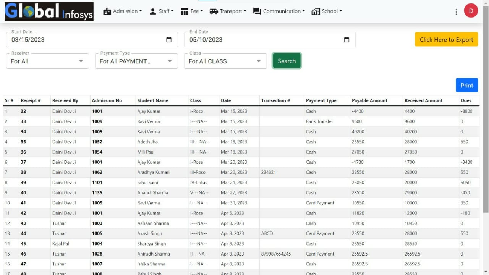The image size is (489, 275).
Task: Focus the Start Date field 03/15/2023
Action: pyautogui.click(x=92, y=40)
